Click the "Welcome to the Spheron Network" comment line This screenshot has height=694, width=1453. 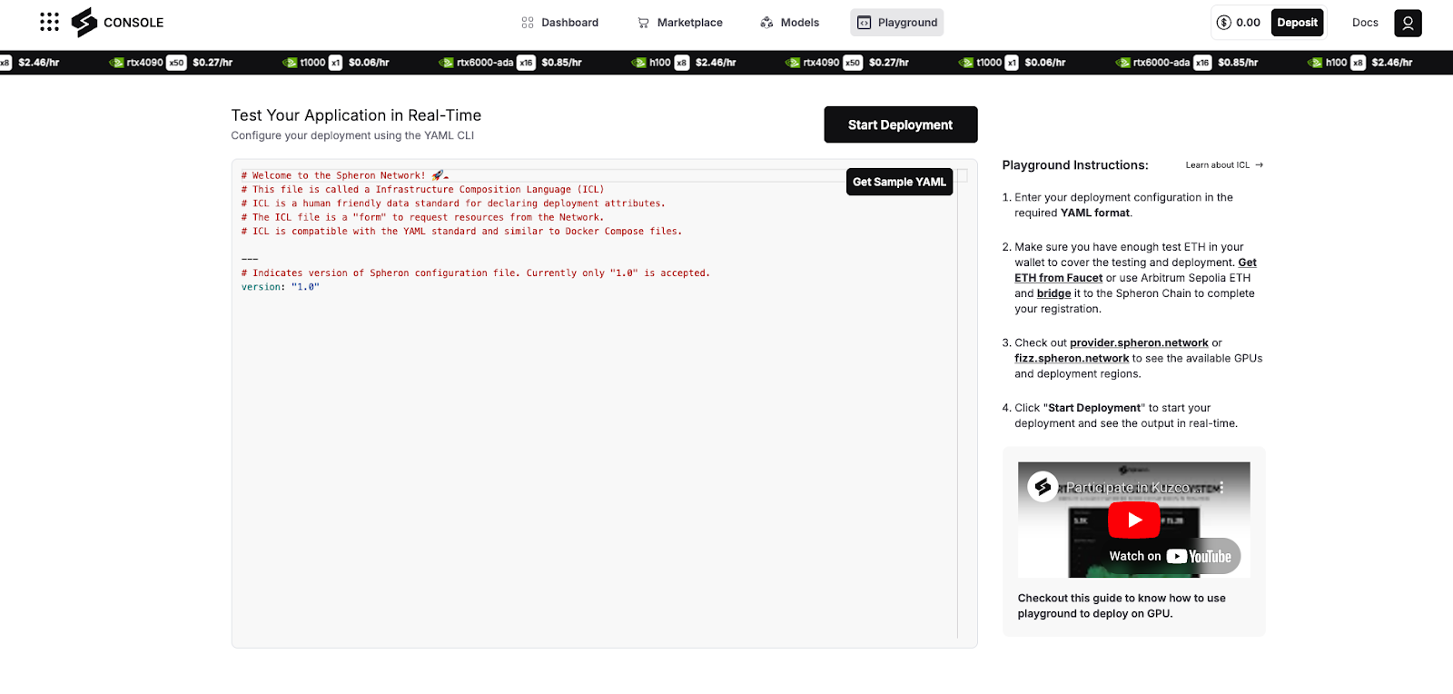click(345, 175)
